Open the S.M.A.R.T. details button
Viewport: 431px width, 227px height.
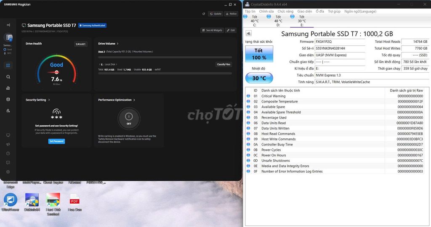tap(81, 44)
